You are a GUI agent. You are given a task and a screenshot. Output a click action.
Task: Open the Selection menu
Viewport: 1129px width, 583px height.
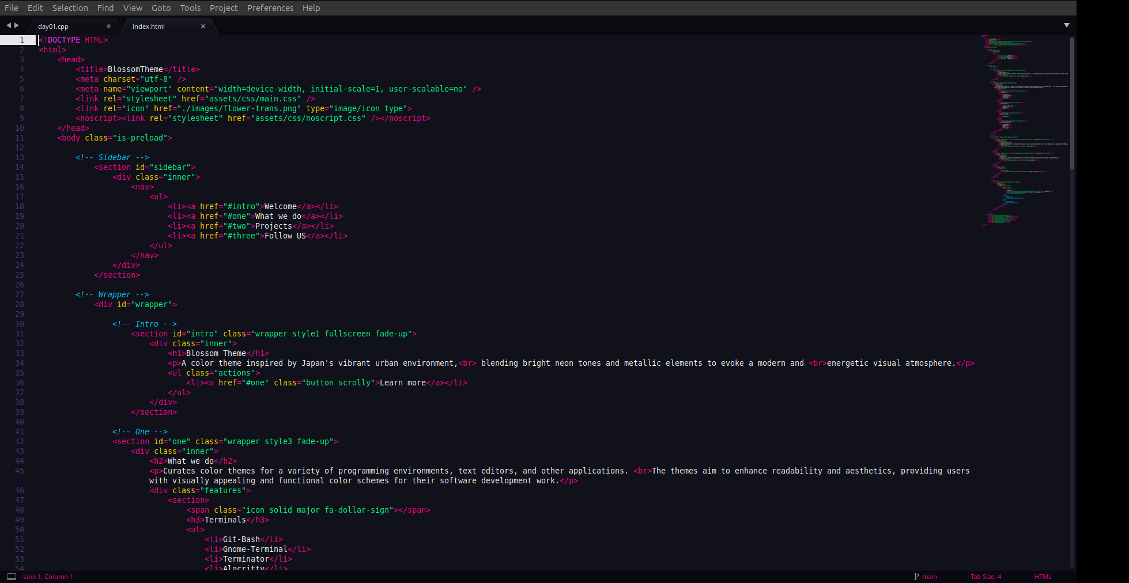coord(70,8)
